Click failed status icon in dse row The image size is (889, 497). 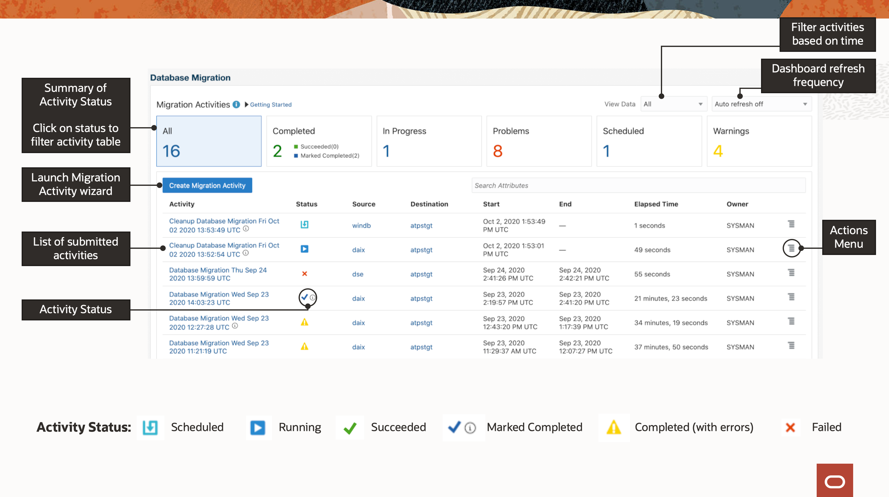click(304, 274)
